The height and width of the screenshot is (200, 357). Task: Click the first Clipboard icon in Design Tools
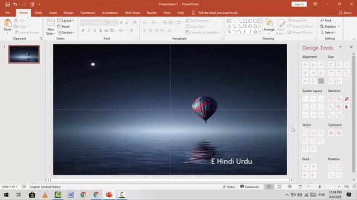[x=331, y=133]
